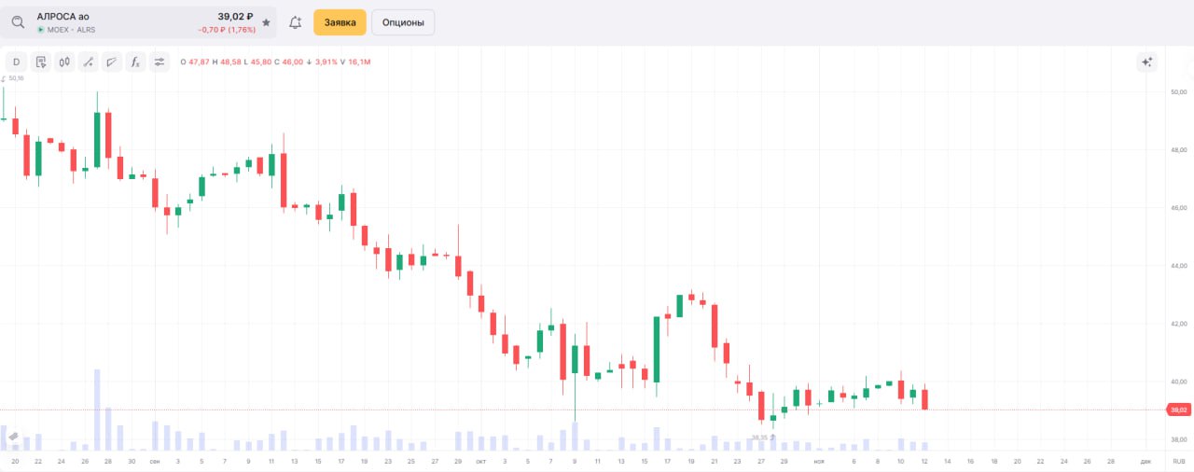The image size is (1194, 472).
Task: Click the RUB currency label
Action: [x=1178, y=461]
